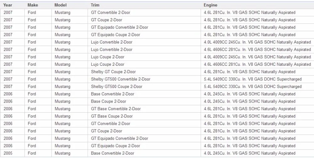
Task: Click the Shelby GT500 Coupe 2-Door trim cell
Action: click(144, 87)
